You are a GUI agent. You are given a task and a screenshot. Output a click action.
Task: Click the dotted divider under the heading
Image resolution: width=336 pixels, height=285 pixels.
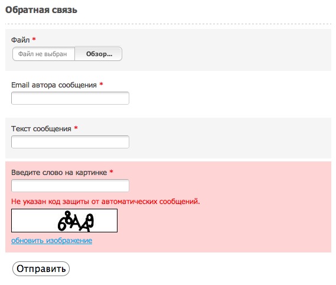[168, 24]
